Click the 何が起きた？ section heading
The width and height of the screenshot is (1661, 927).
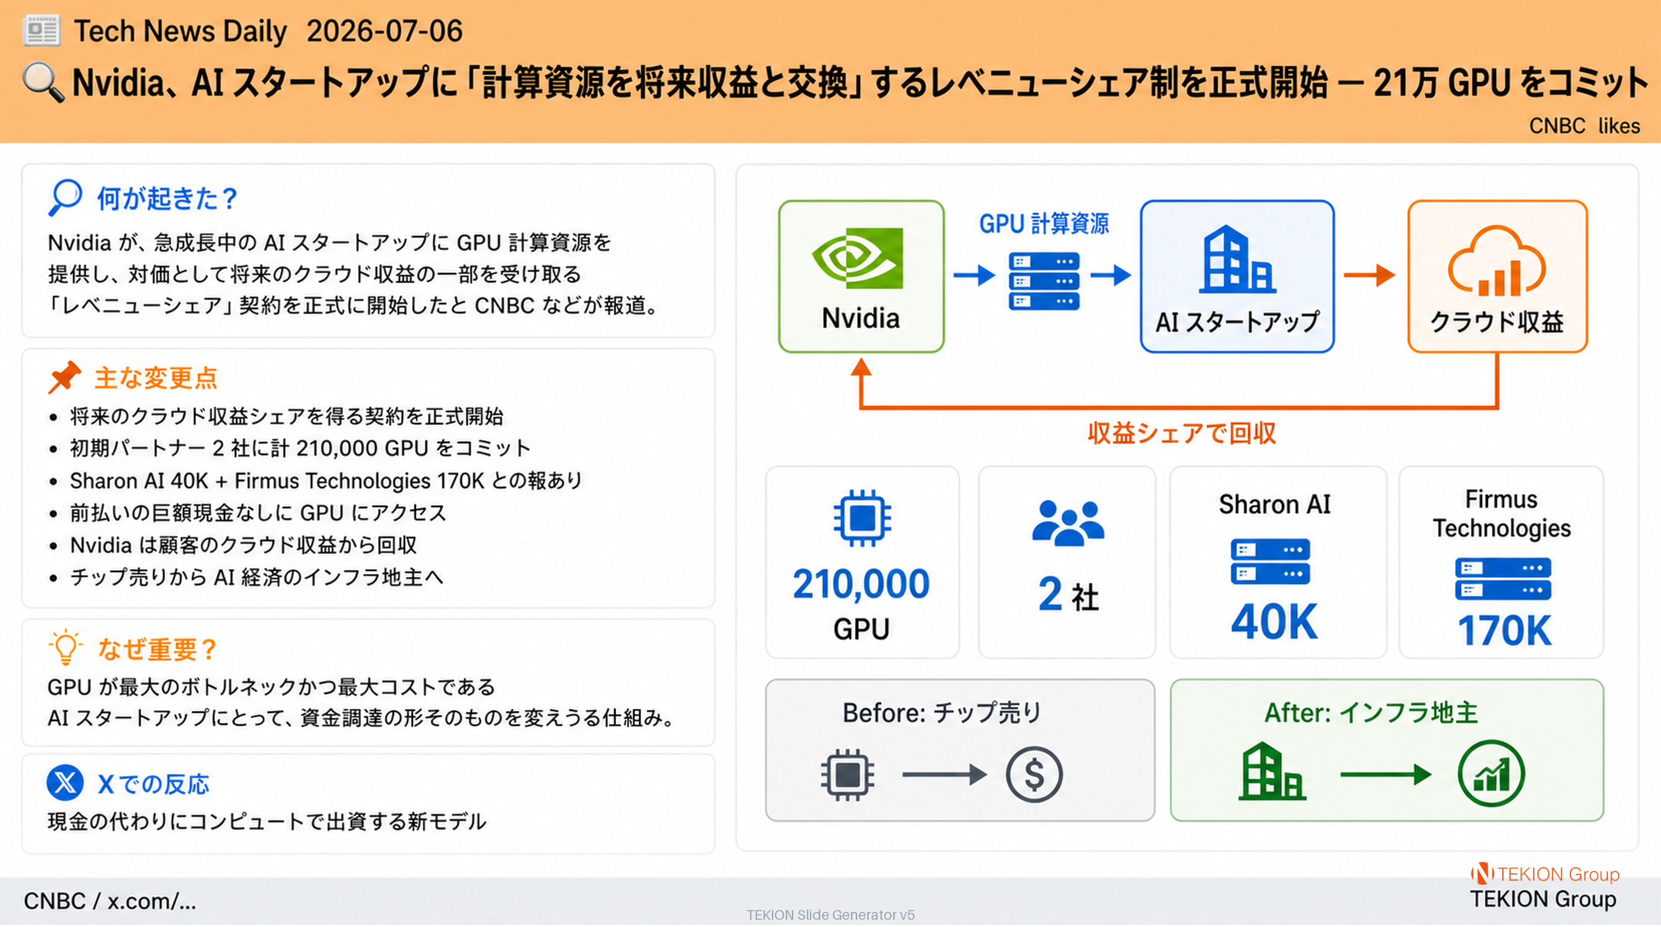(x=168, y=199)
